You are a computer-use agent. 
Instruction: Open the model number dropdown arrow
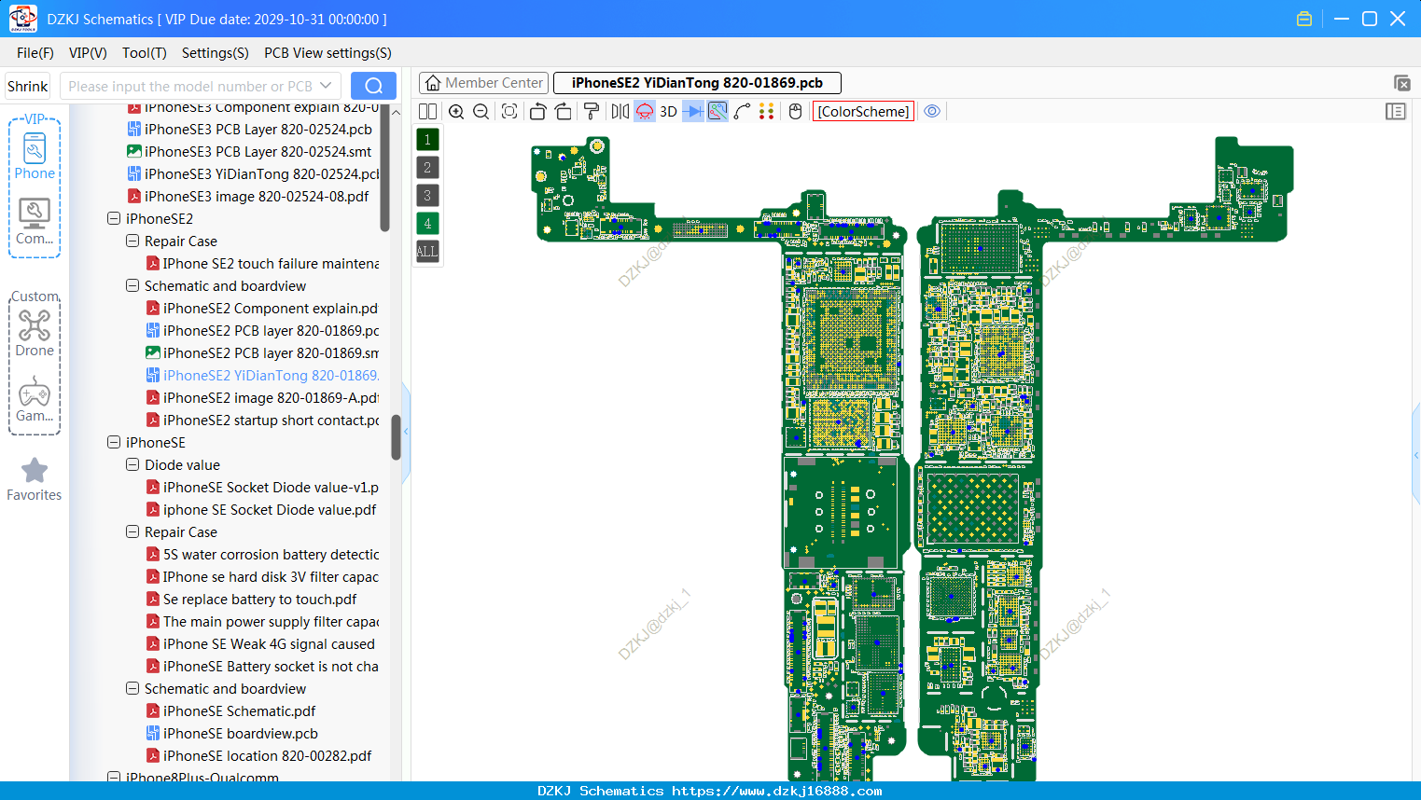click(326, 86)
